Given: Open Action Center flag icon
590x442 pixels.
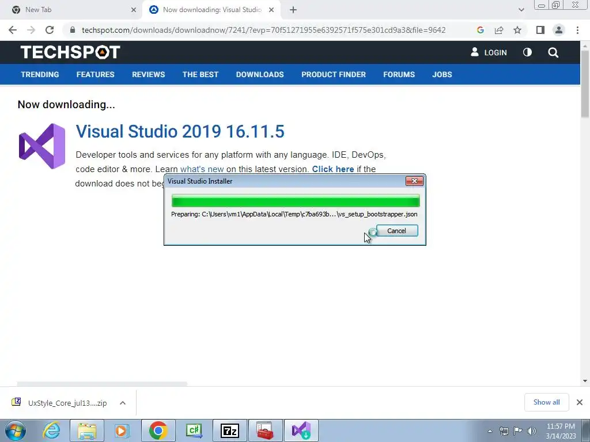Looking at the screenshot, I should [518, 431].
